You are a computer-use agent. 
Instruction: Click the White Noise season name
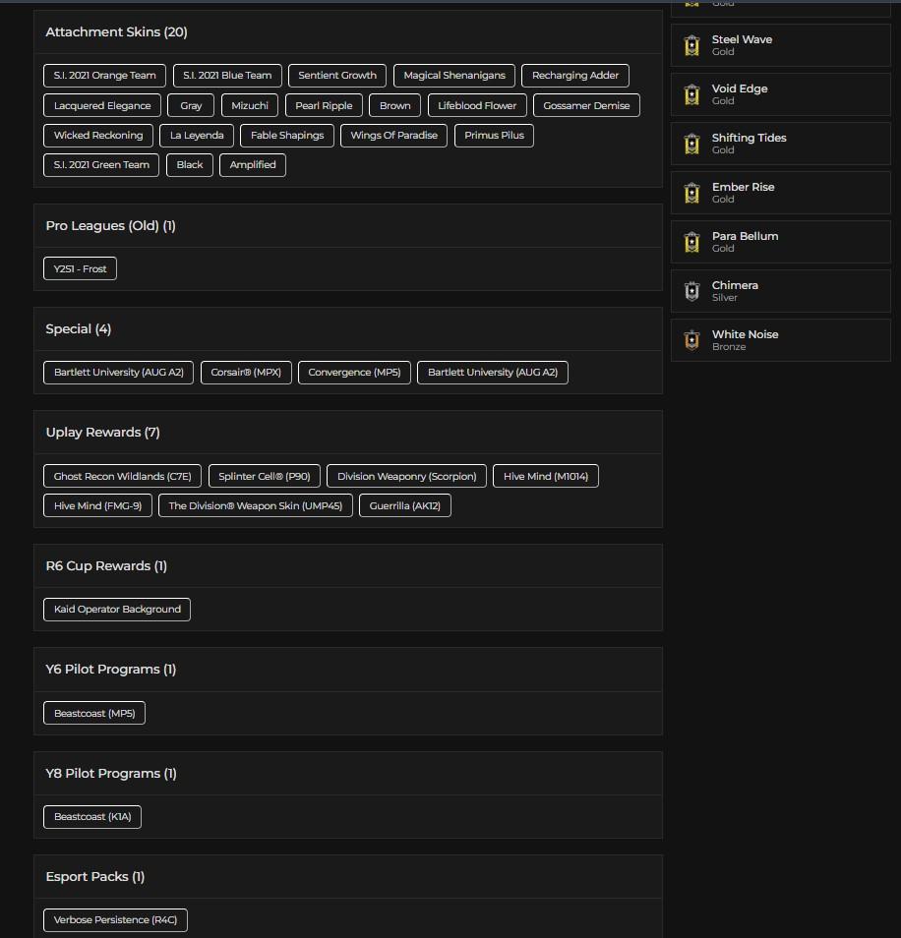pyautogui.click(x=745, y=333)
